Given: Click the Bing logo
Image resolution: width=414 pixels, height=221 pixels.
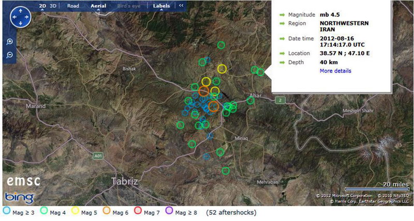Looking at the screenshot, I should (19, 198).
